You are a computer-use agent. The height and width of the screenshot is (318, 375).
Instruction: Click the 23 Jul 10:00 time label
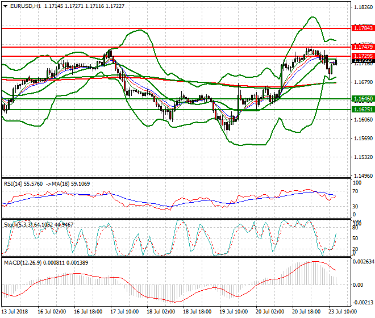(343, 312)
